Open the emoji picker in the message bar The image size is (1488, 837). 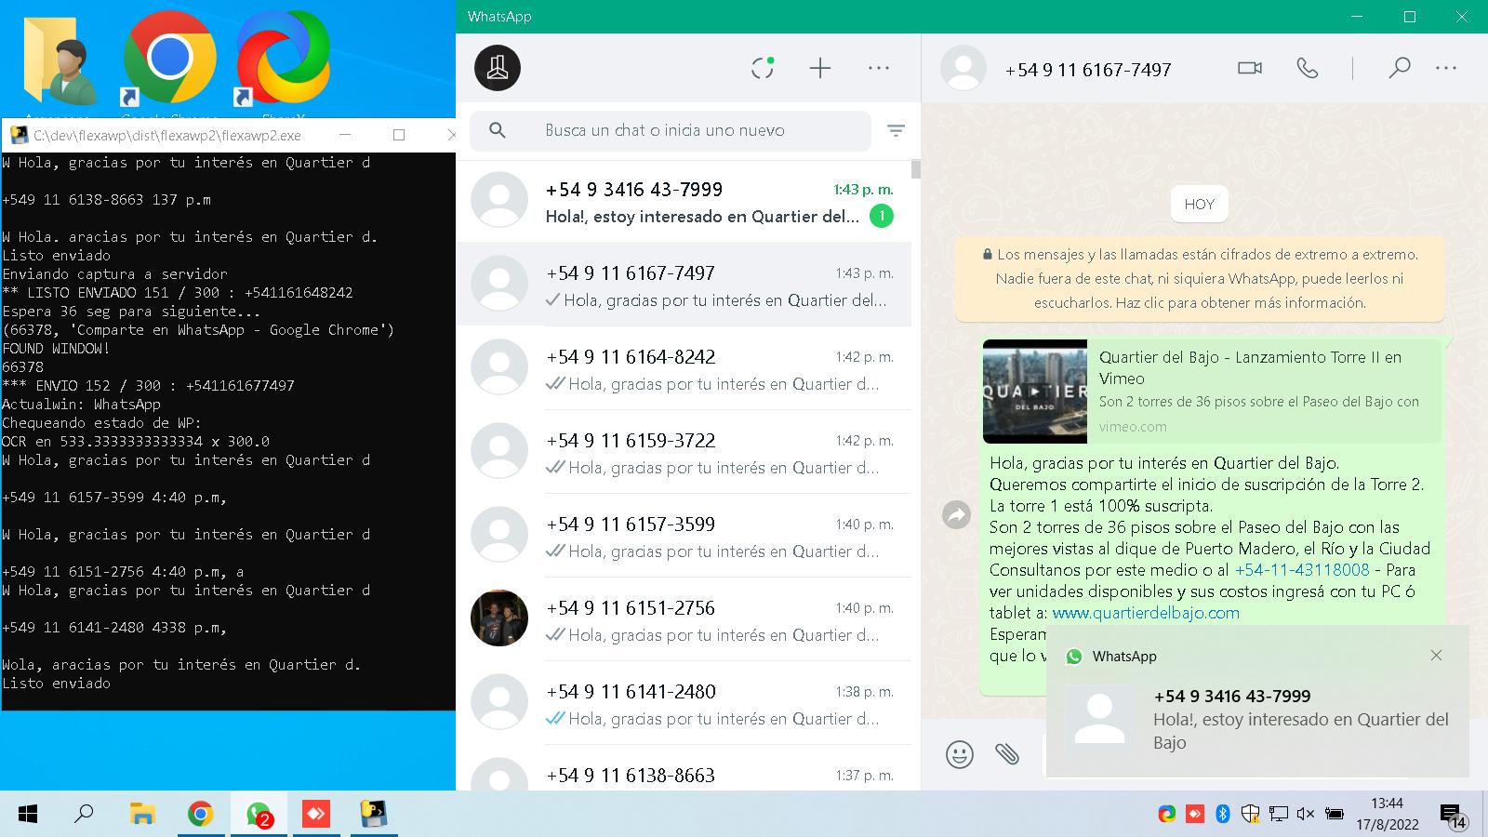point(960,753)
